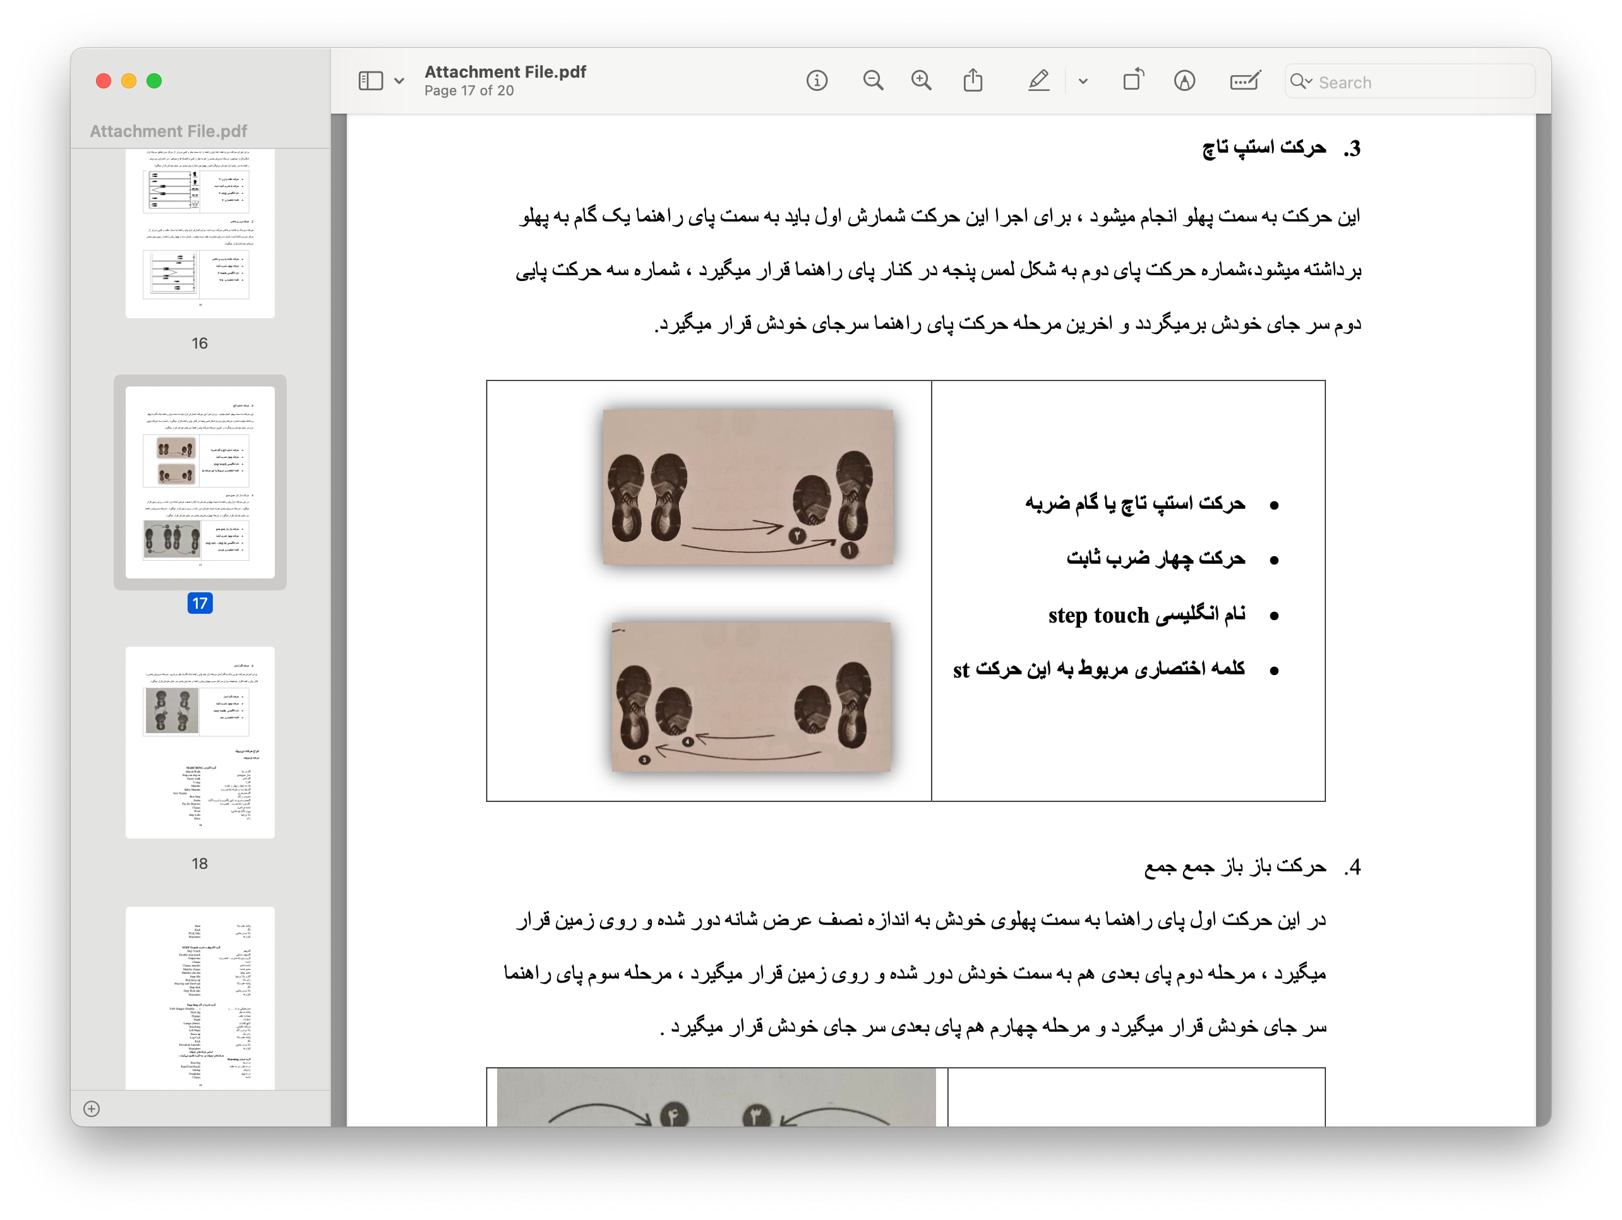Click the add page plus button
The height and width of the screenshot is (1220, 1622).
point(92,1109)
